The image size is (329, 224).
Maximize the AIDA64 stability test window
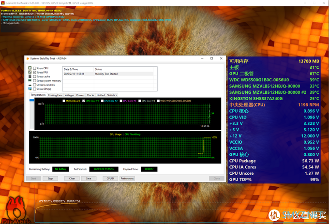(x=211, y=59)
